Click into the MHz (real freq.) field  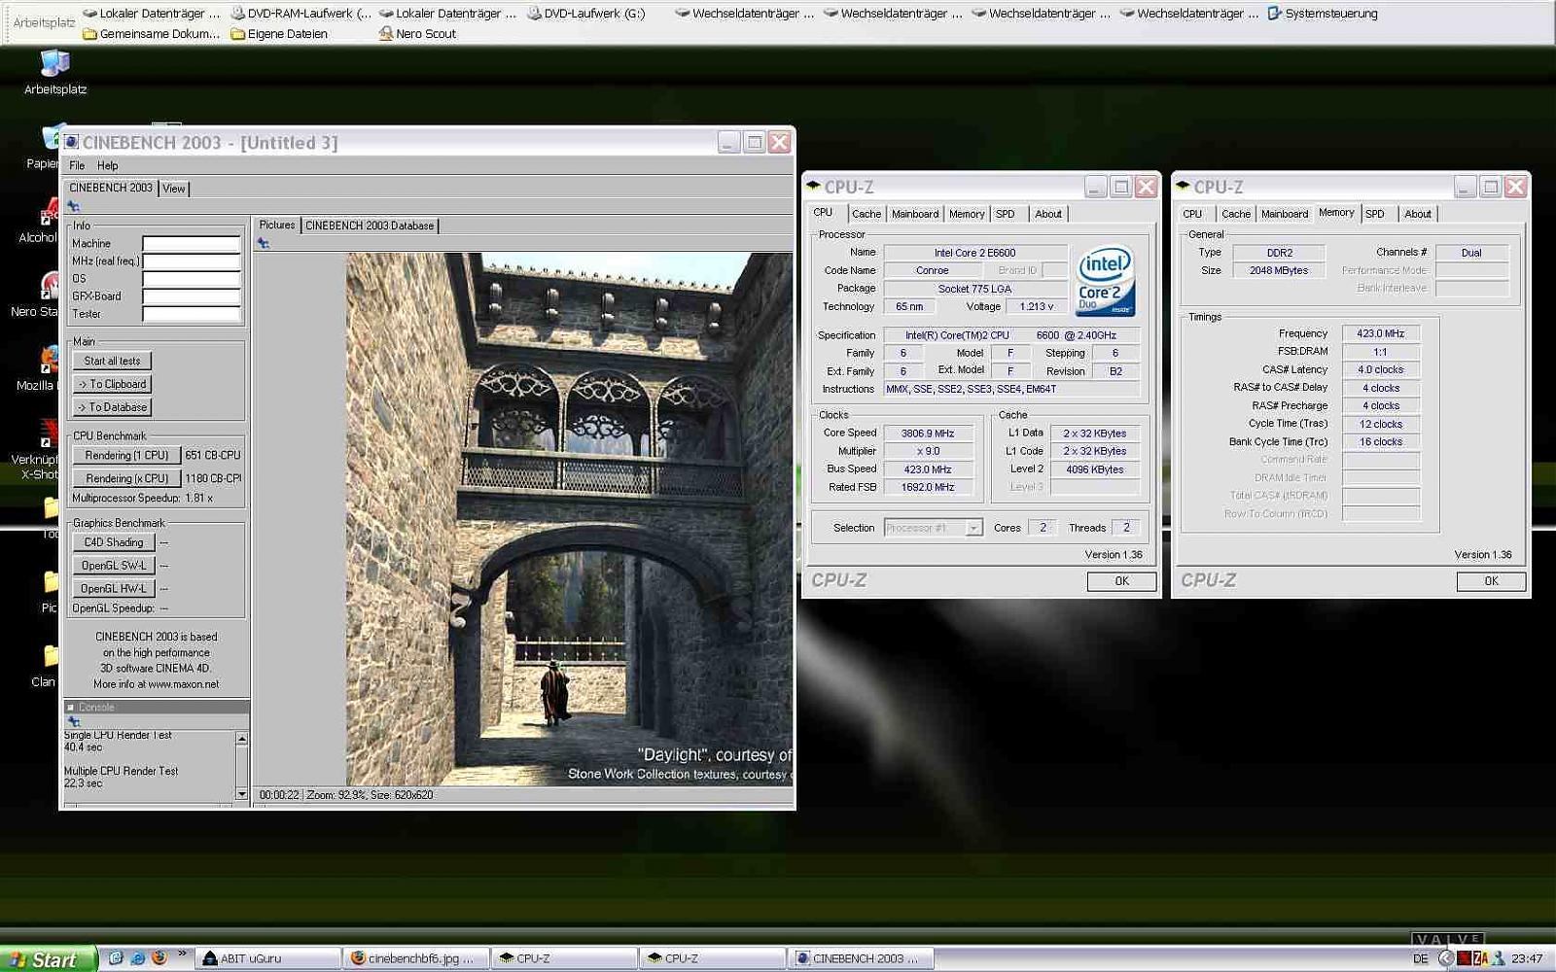tap(191, 261)
